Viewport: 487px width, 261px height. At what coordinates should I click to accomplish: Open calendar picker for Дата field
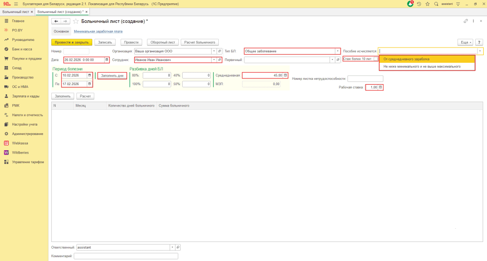(x=107, y=60)
